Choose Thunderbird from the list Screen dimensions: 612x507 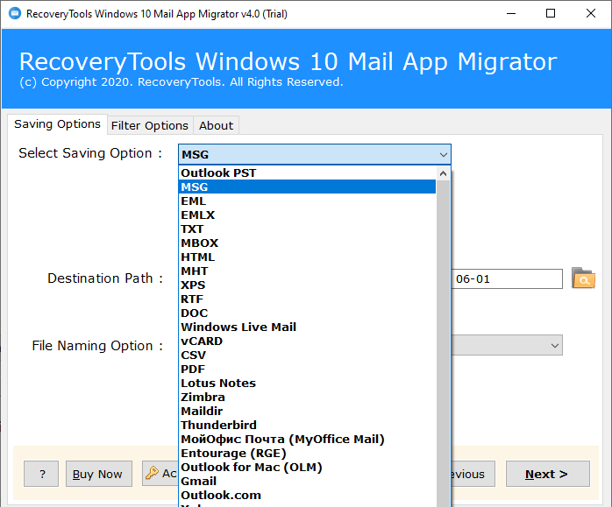tap(307, 426)
